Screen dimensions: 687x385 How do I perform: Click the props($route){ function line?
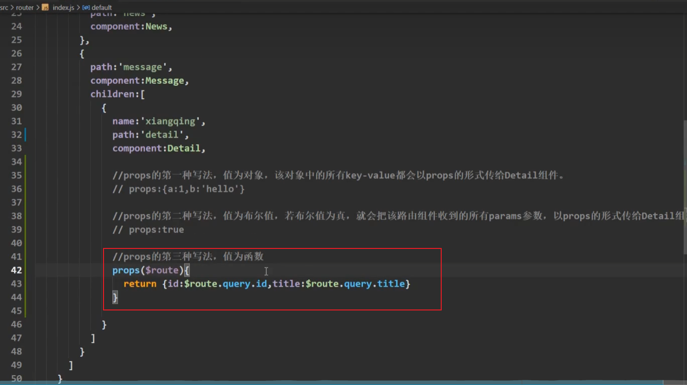coord(151,270)
